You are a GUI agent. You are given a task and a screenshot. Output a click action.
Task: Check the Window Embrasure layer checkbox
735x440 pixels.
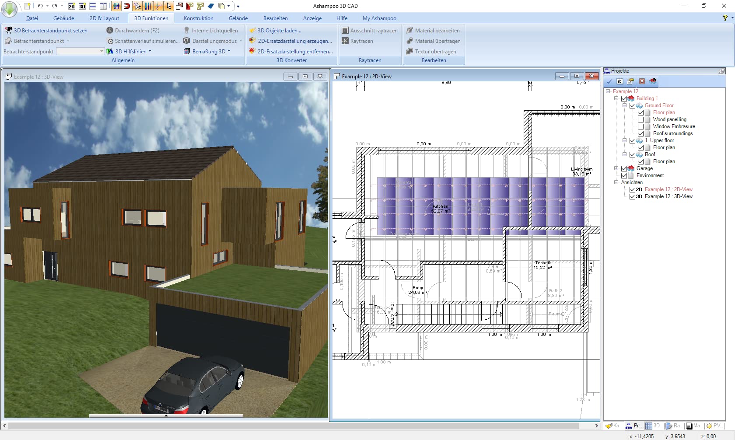point(640,126)
